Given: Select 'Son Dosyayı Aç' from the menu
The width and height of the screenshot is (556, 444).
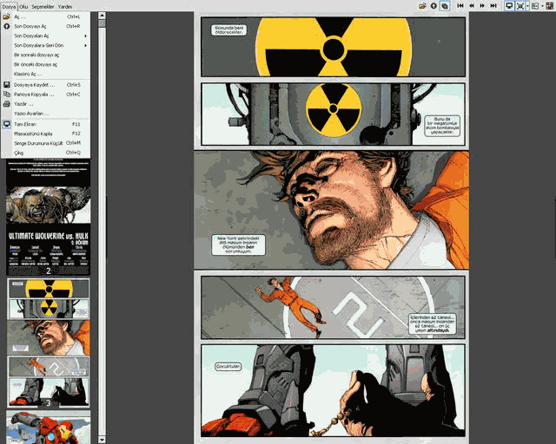Looking at the screenshot, I should 46,26.
